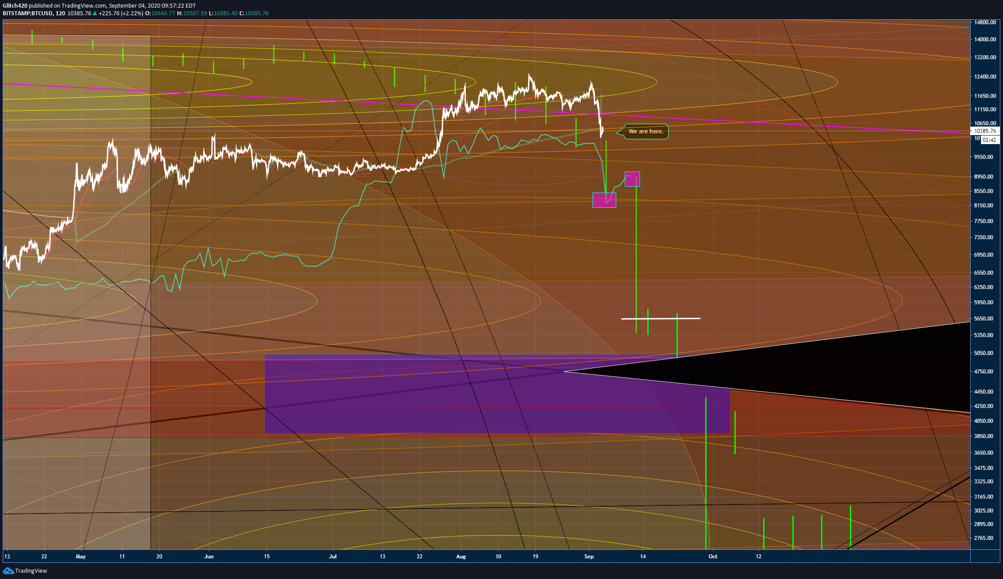The height and width of the screenshot is (579, 1003).
Task: Click the 8950.00 price axis label
Action: coord(983,177)
